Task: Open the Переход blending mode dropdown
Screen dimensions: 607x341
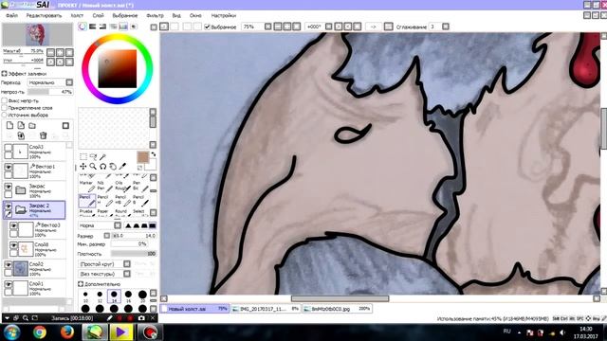Action: click(x=69, y=82)
